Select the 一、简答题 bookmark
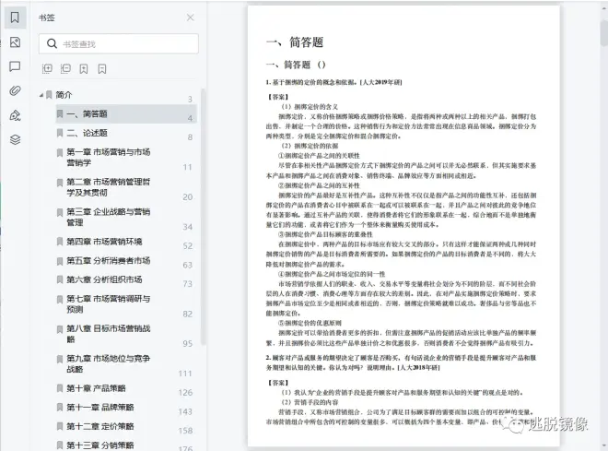Screen dimensions: 608x451 tap(88, 114)
